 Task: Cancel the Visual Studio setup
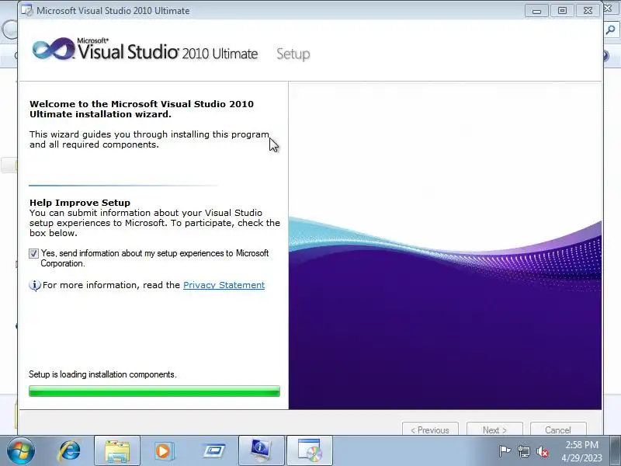(x=558, y=429)
